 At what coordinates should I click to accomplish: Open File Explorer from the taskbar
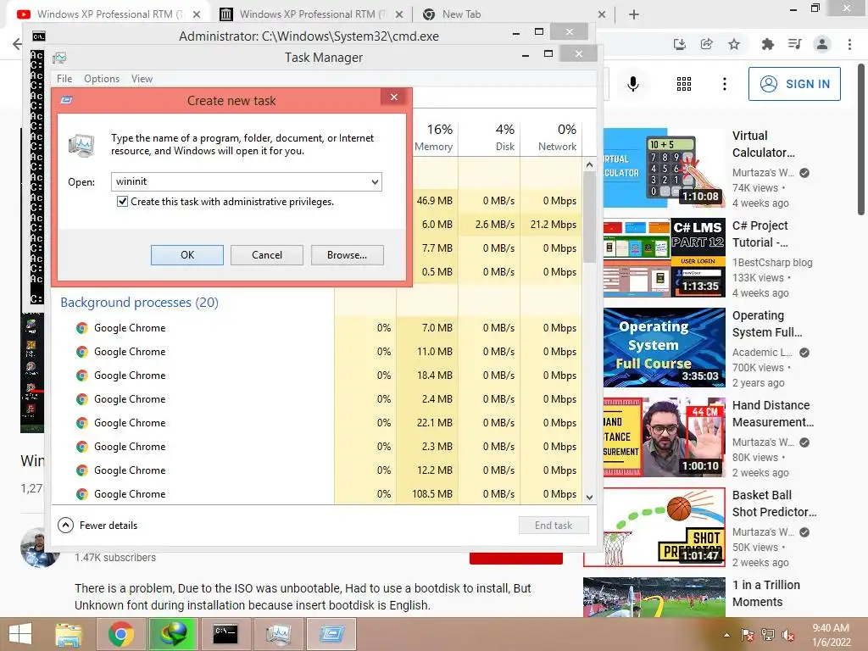(x=69, y=634)
